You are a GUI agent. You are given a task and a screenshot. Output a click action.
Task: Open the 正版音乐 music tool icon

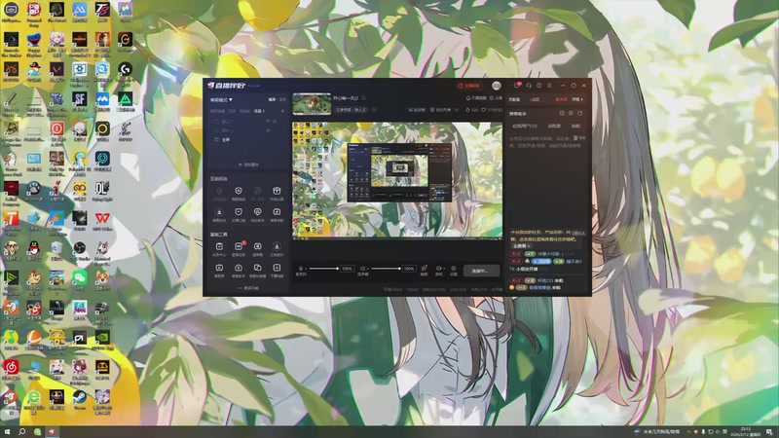click(x=277, y=246)
